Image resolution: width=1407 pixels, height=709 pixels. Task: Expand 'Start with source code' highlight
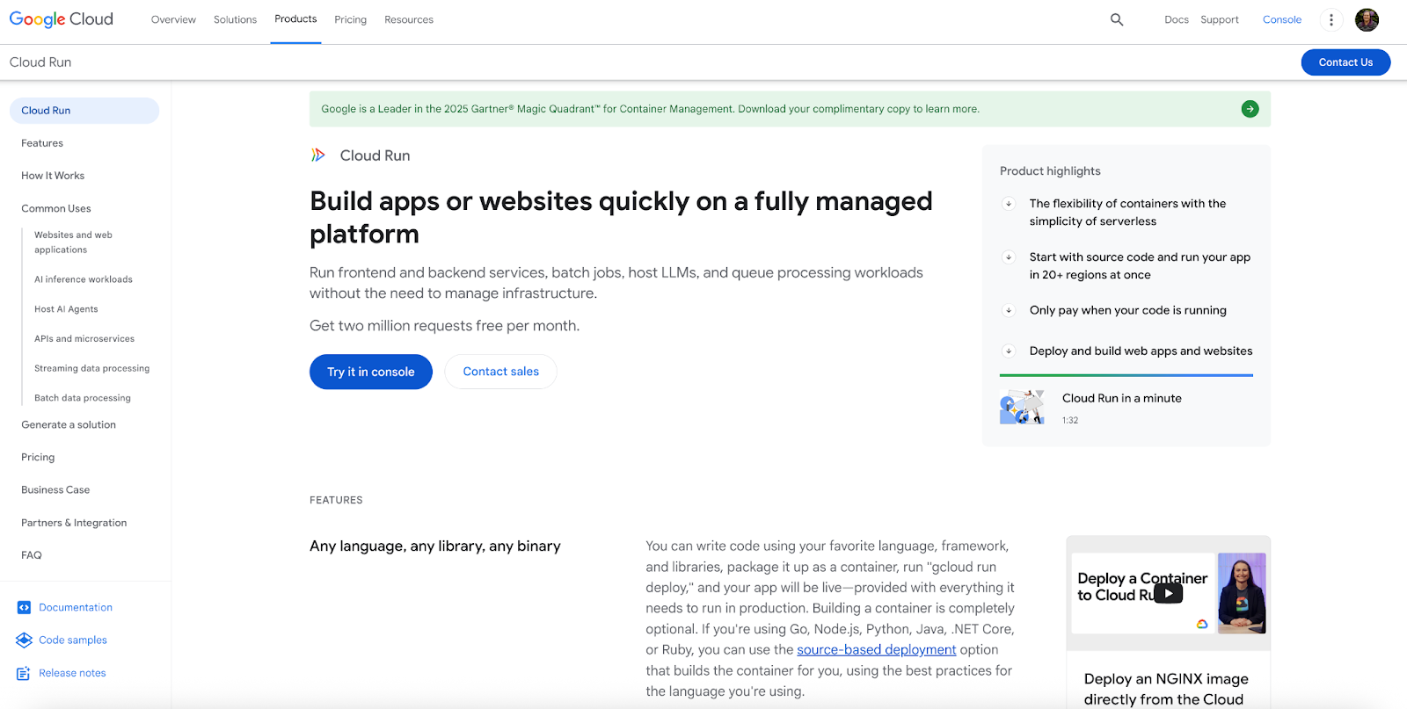click(1009, 257)
